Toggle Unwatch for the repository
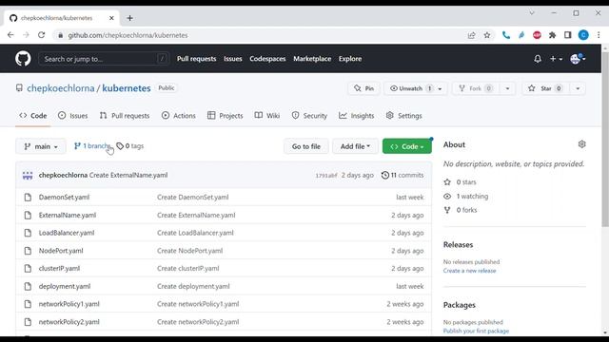609x342 pixels. (x=410, y=88)
